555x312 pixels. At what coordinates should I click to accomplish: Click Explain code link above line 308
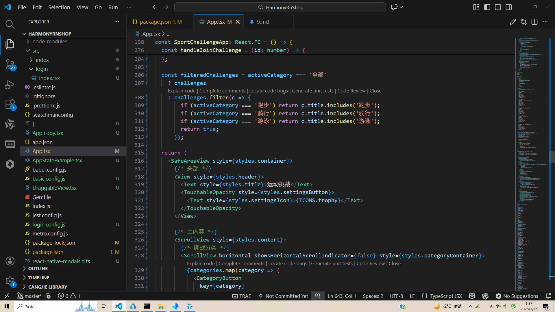click(182, 91)
